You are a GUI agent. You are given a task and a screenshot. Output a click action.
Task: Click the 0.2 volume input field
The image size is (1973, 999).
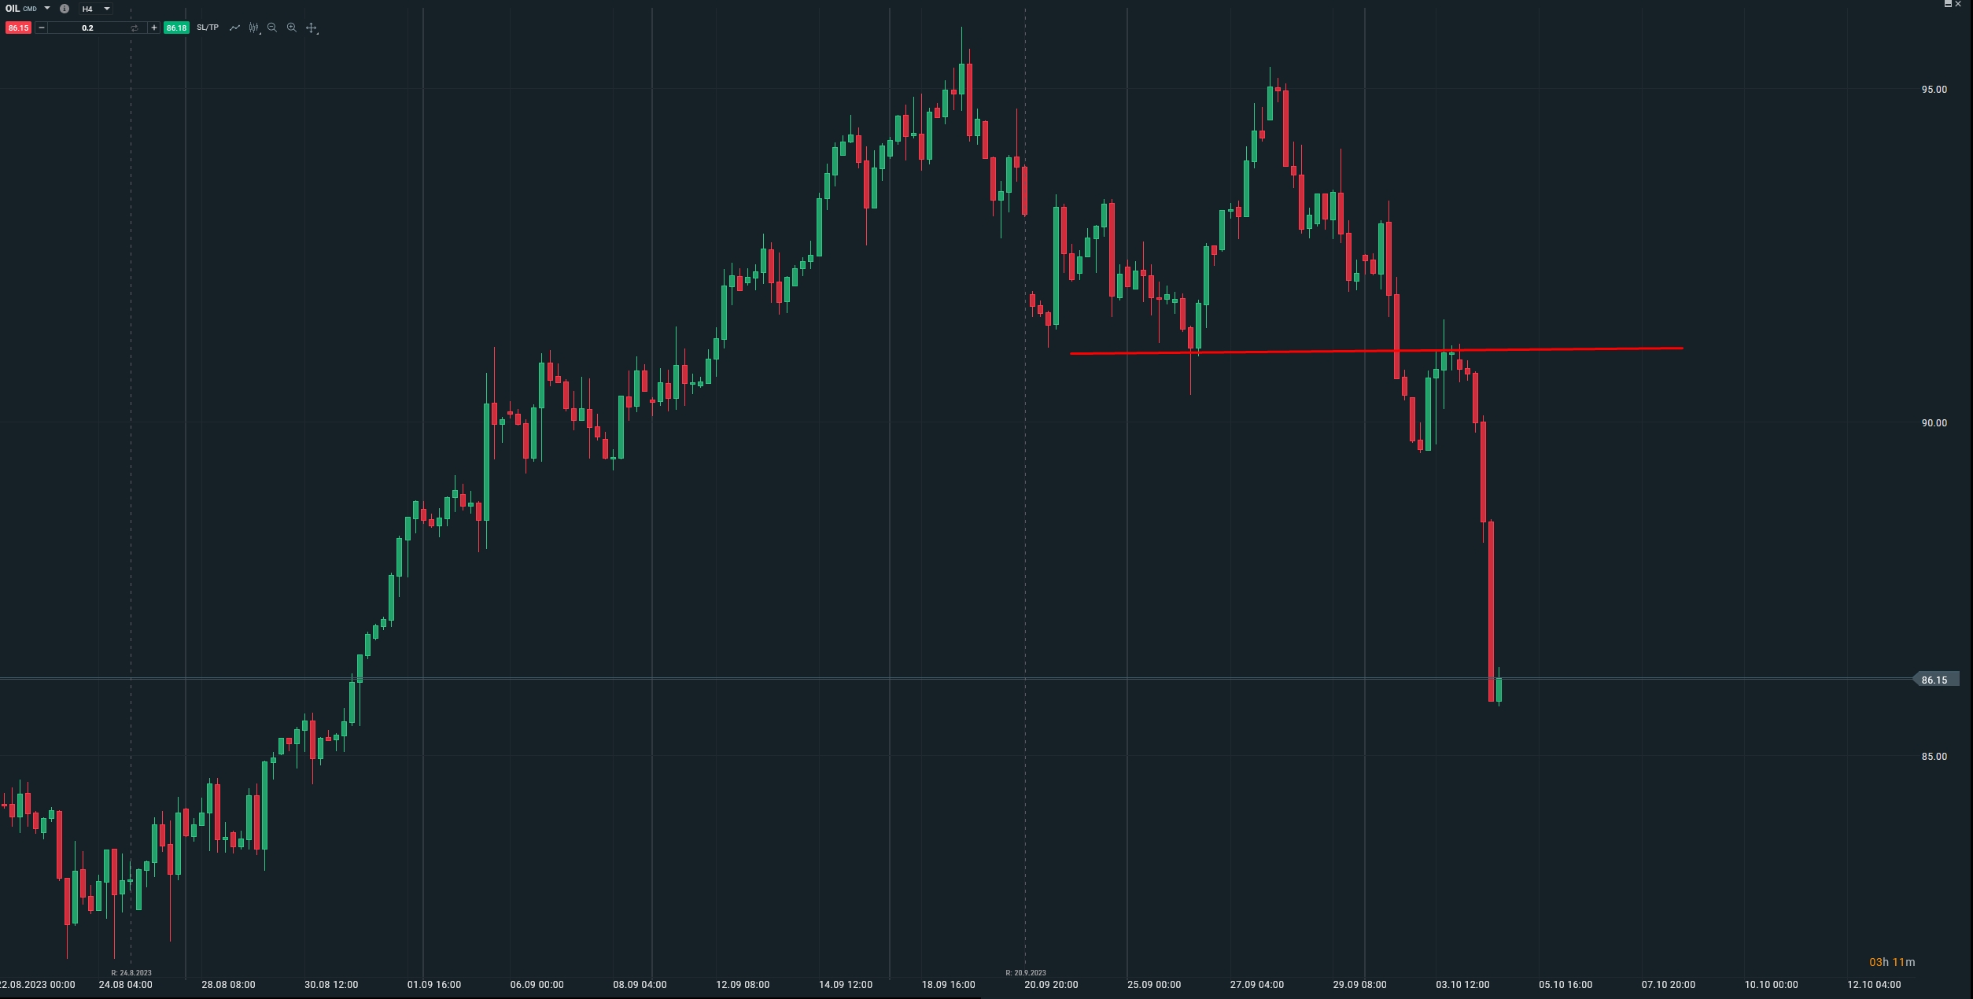(87, 28)
